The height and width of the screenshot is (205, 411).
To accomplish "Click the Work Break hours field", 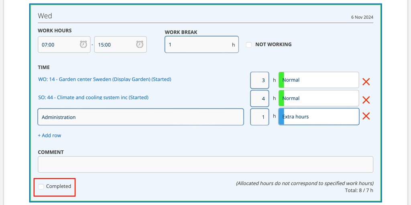I will coord(199,45).
